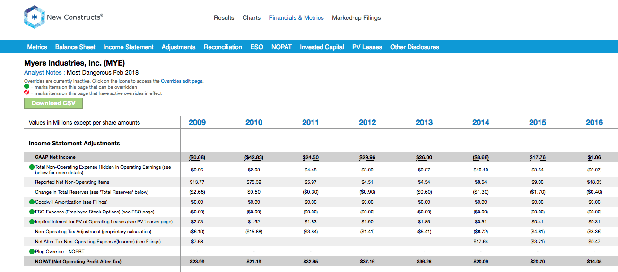Select Financials & Metrics in top navigation

(296, 18)
